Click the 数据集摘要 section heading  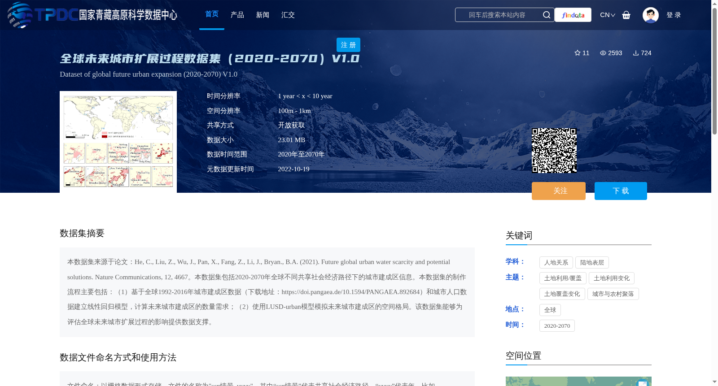(x=82, y=233)
